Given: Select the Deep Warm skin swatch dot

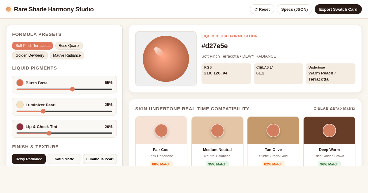Looking at the screenshot, I should coord(329,131).
